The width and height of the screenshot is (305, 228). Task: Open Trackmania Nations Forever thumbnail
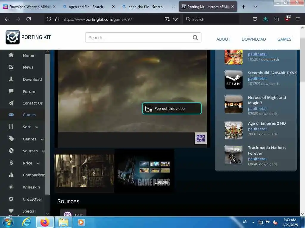tap(234, 155)
